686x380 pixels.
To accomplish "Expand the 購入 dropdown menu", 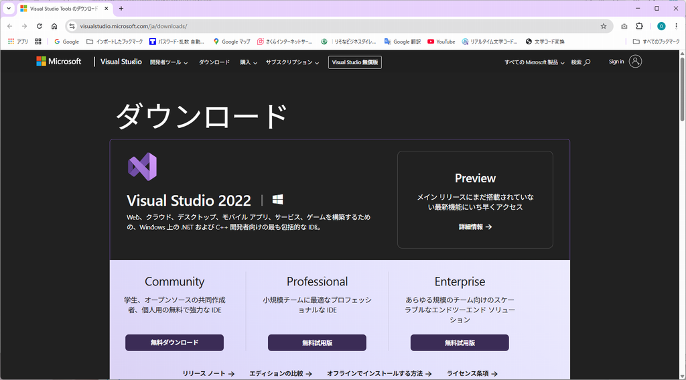I will coord(249,62).
